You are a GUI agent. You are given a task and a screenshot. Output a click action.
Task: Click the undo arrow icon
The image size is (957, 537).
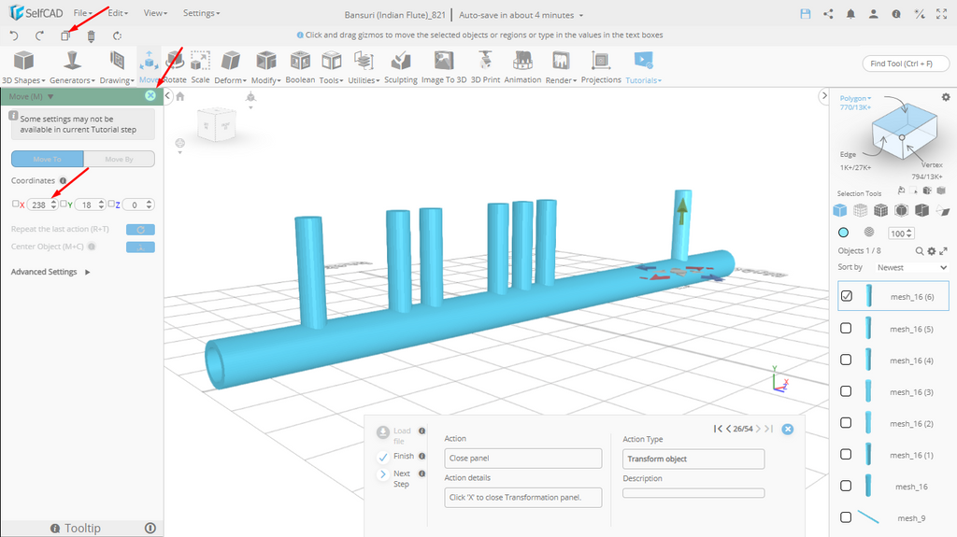click(14, 35)
